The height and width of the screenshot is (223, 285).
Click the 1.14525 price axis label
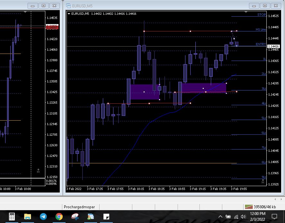click(x=273, y=16)
